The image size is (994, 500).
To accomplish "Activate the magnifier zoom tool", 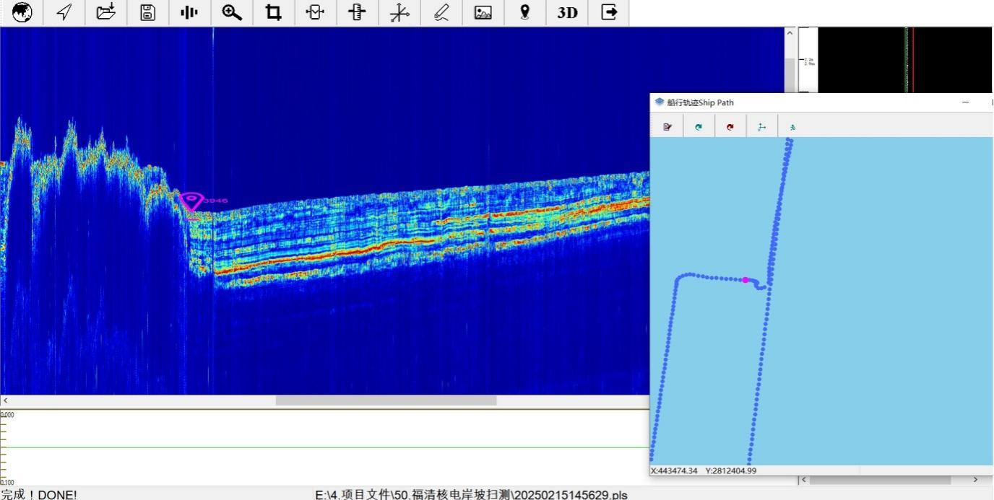I will click(231, 12).
